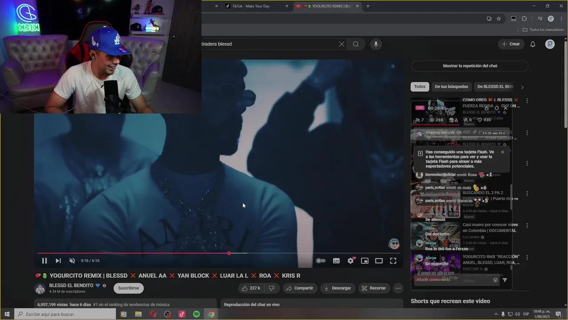This screenshot has height=320, width=568.
Task: Click Windows taskbar search box
Action: [x=65, y=314]
